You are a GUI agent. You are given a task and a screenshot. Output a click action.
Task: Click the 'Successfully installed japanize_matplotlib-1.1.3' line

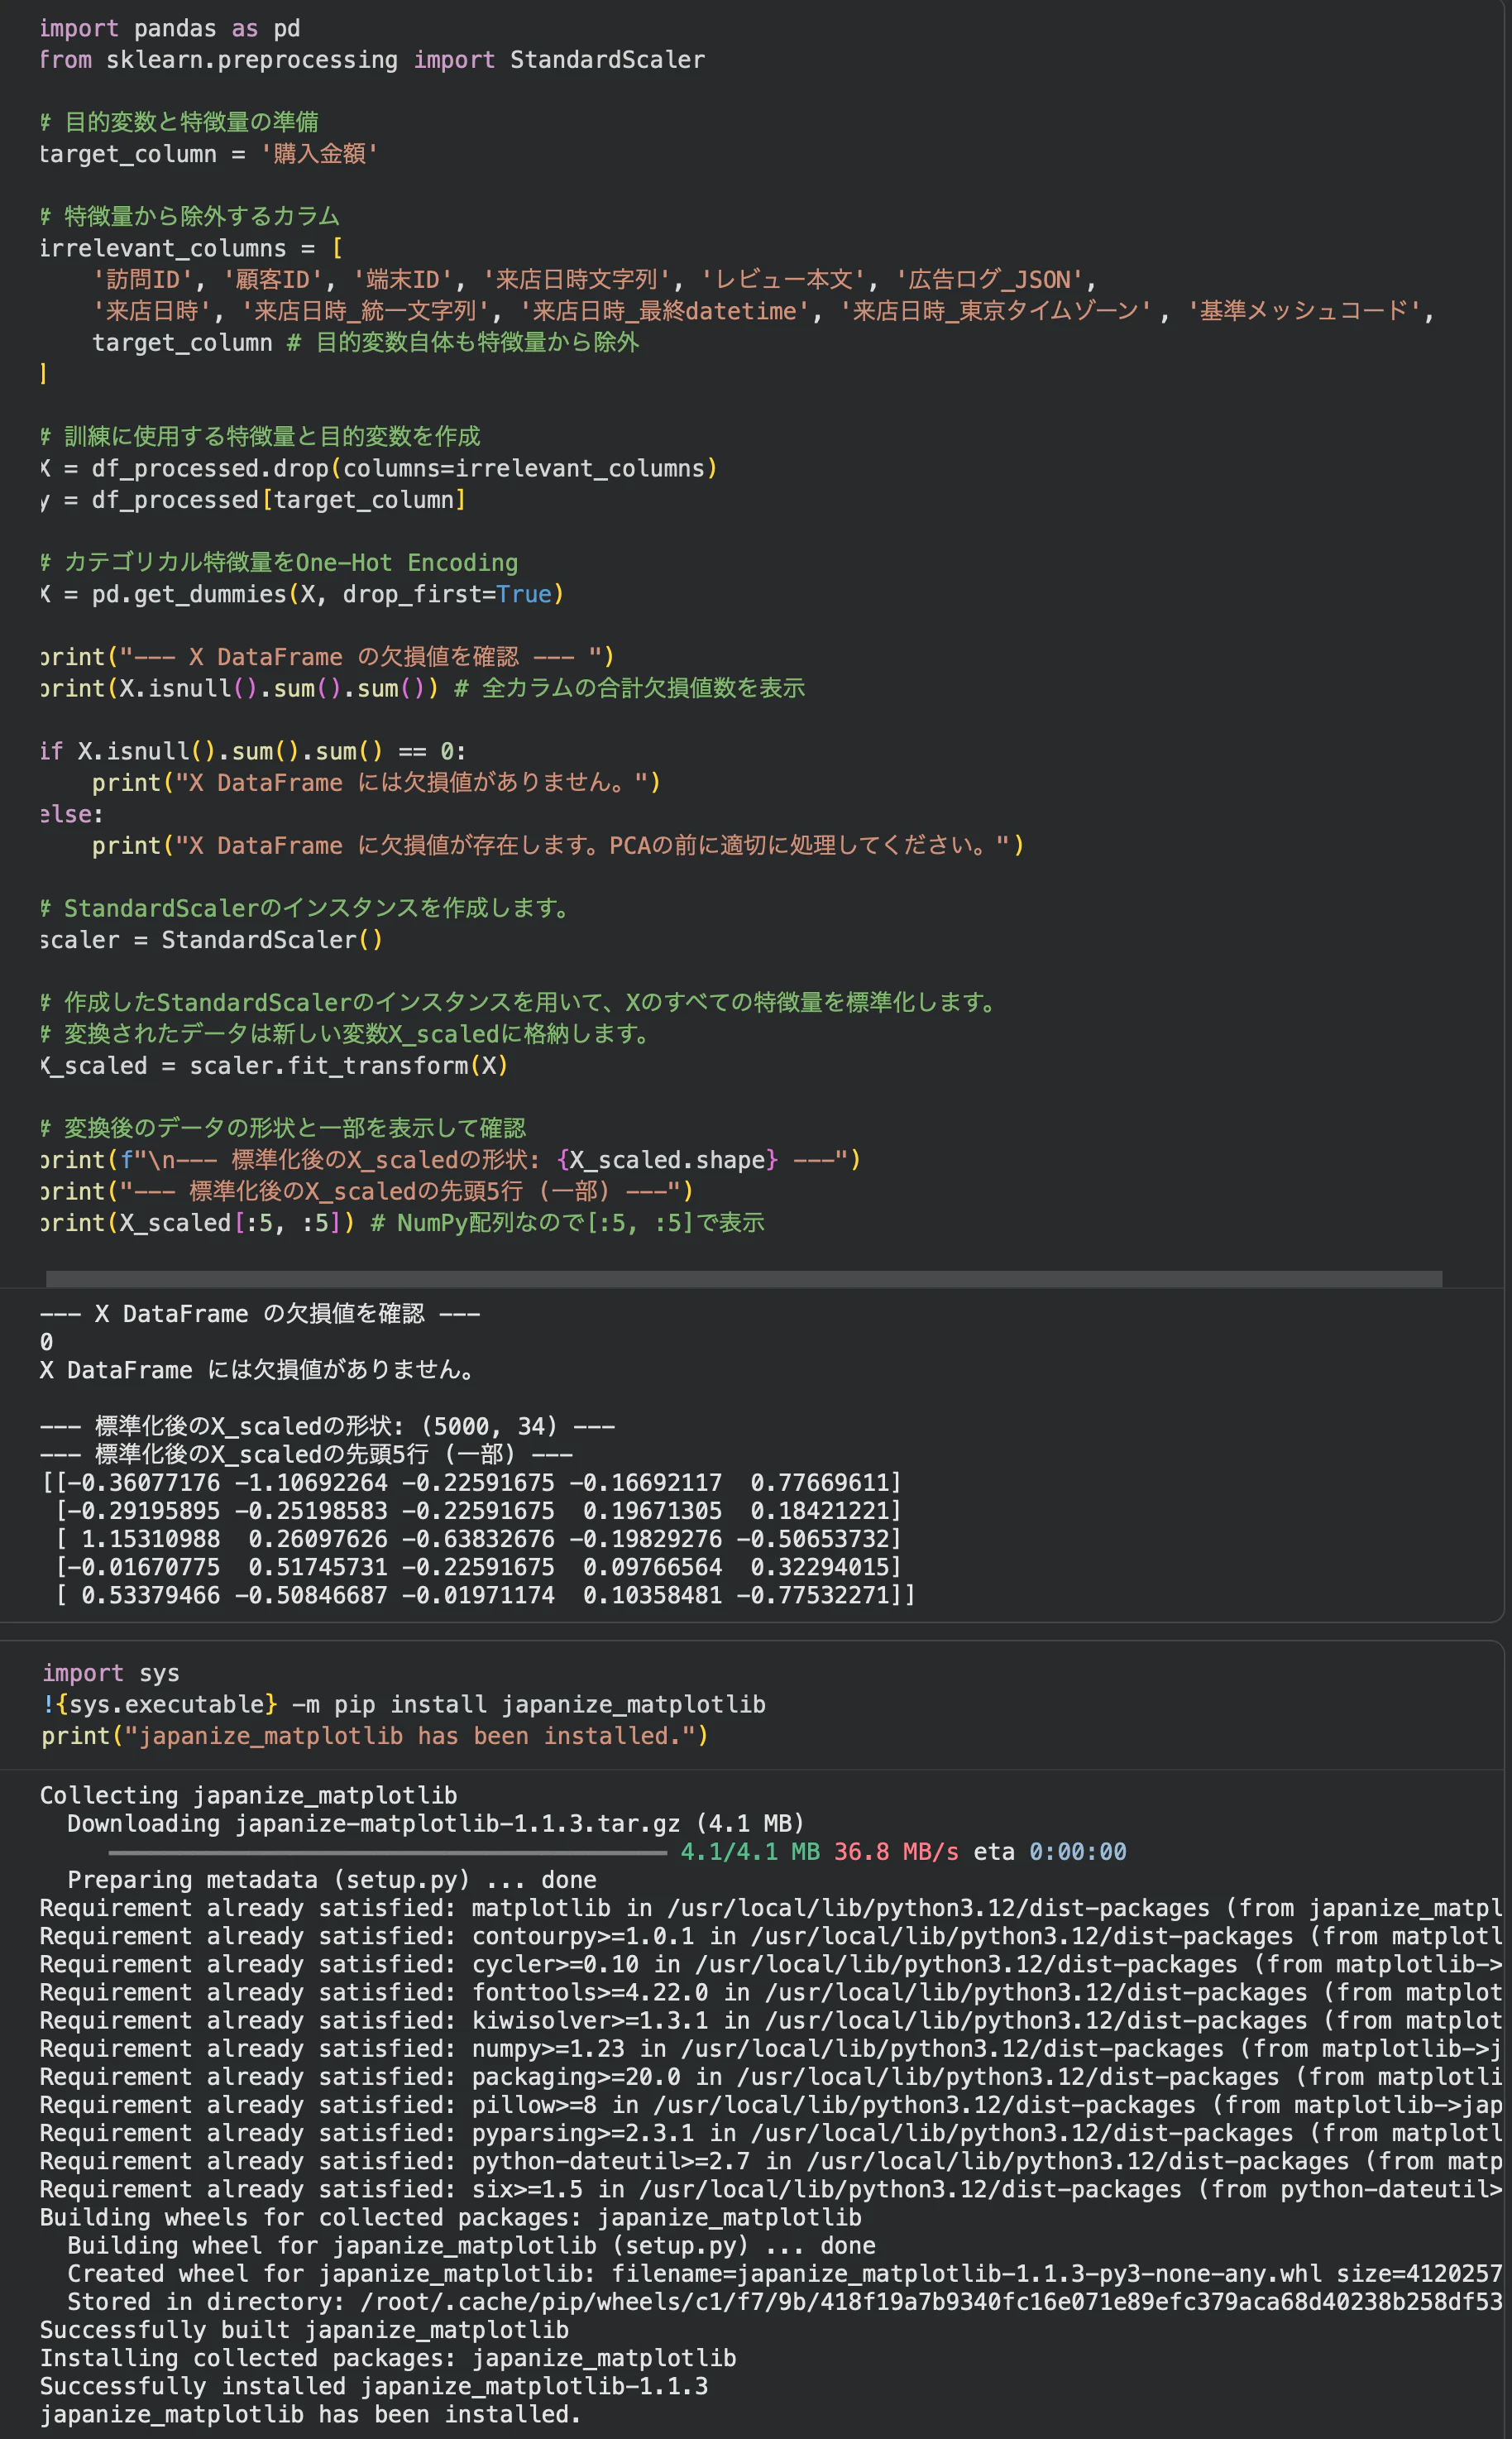[x=374, y=2386]
